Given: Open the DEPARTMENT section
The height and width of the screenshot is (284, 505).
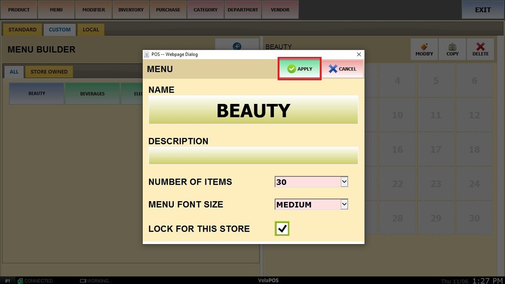Looking at the screenshot, I should coord(243,10).
